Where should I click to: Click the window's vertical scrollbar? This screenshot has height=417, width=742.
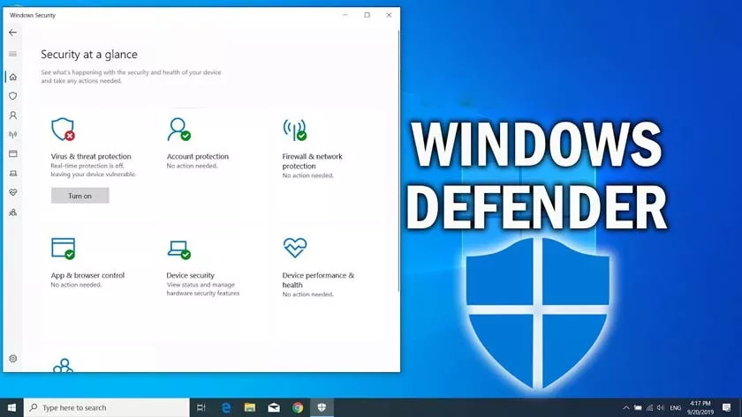399,160
